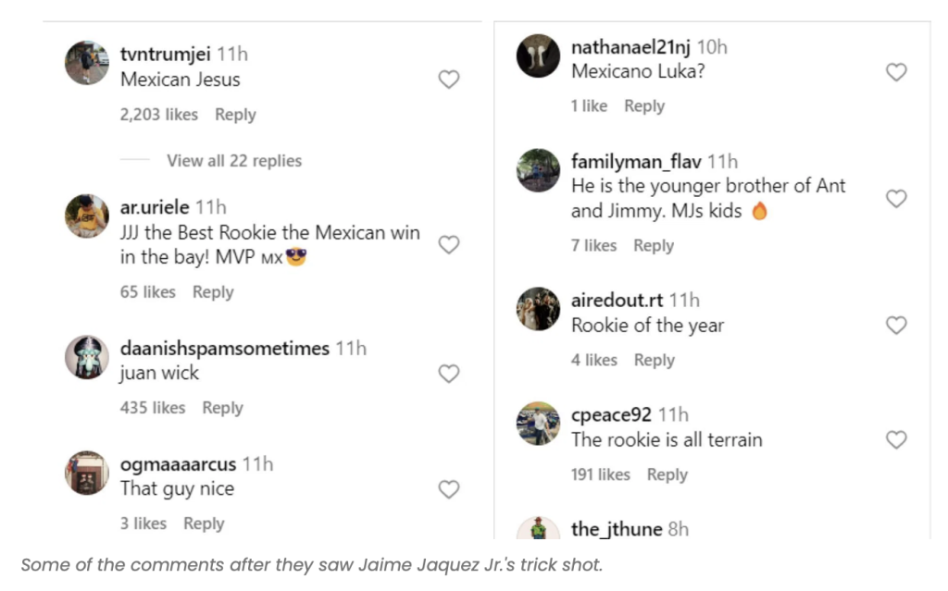The height and width of the screenshot is (591, 948).
Task: Heart "The rookie is all terrain" comment
Action: [896, 440]
